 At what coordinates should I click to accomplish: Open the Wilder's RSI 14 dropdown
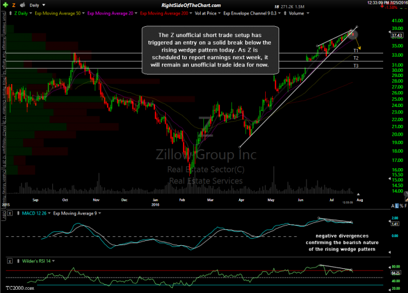click(x=54, y=261)
